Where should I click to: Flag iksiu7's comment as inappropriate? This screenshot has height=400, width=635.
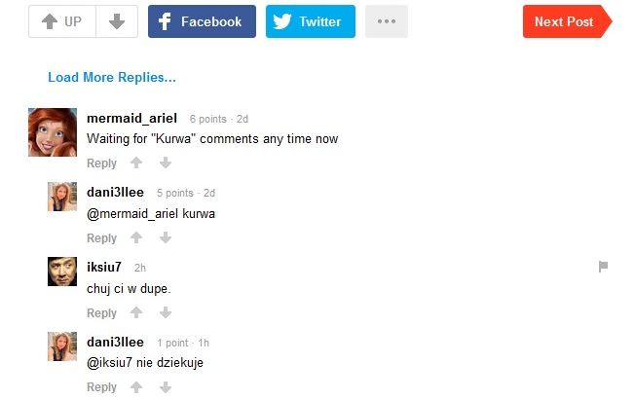coord(603,267)
